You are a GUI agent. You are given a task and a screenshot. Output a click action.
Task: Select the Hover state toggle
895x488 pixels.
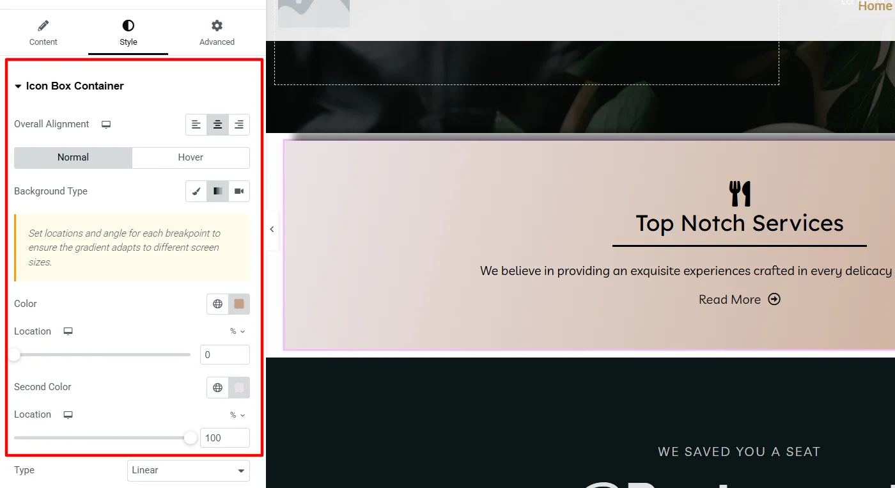191,157
